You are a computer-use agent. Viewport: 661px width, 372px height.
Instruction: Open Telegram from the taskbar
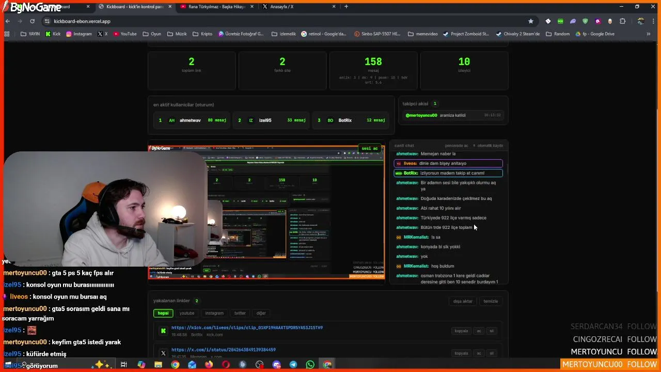click(x=293, y=365)
